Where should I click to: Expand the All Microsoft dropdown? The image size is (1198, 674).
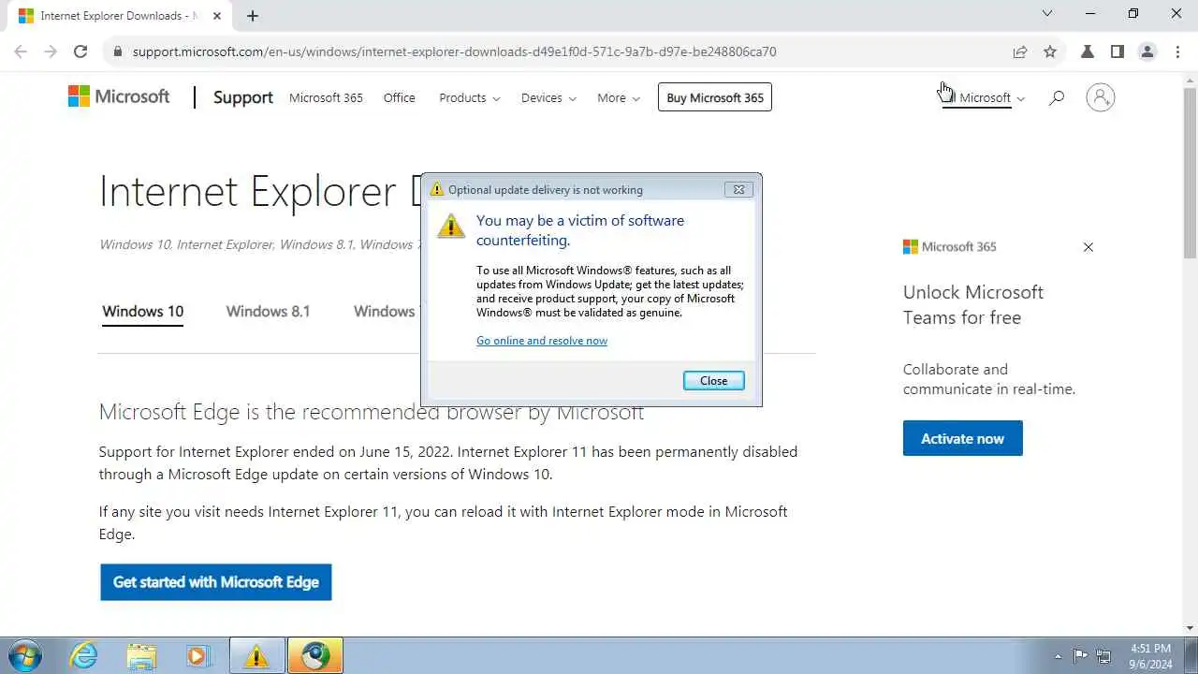coord(984,97)
